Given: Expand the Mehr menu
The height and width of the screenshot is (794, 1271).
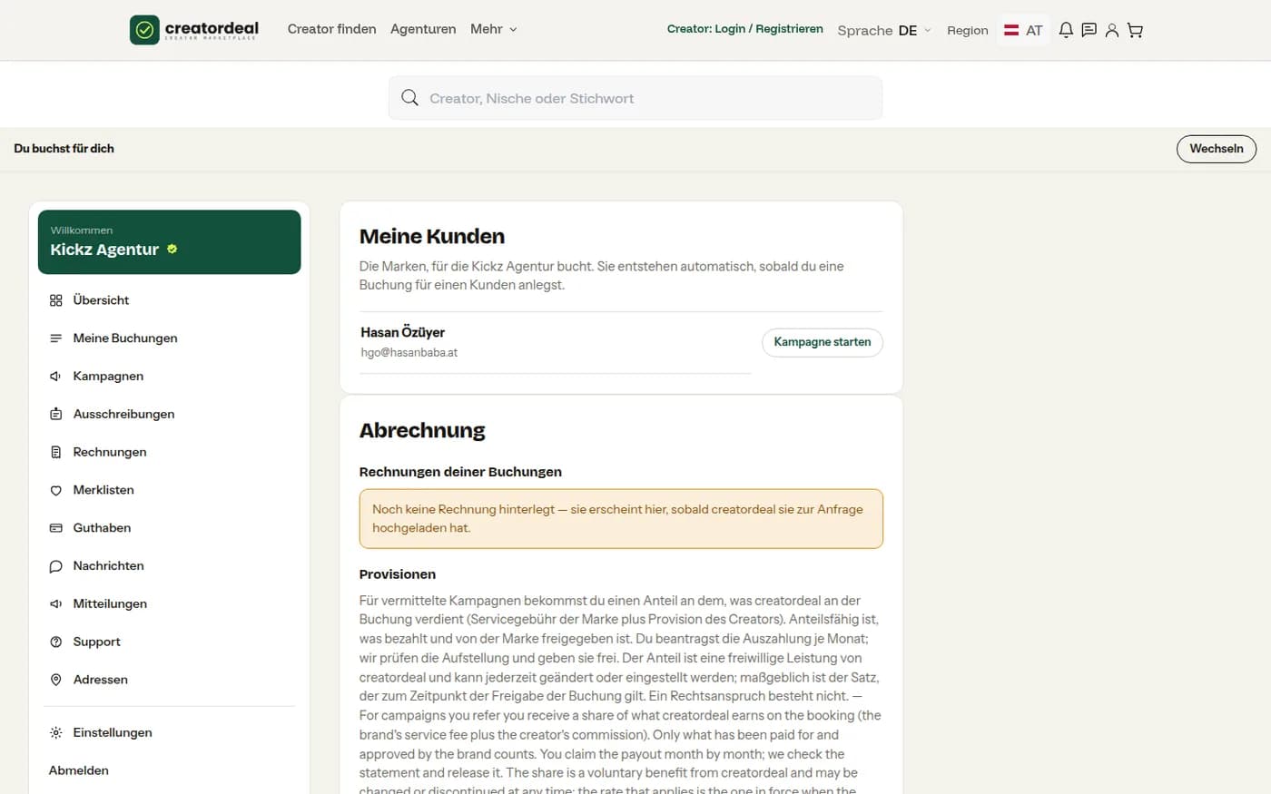Looking at the screenshot, I should [x=494, y=29].
